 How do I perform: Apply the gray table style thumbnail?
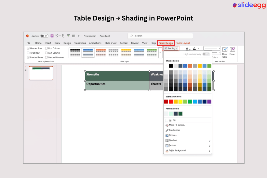click(x=113, y=53)
